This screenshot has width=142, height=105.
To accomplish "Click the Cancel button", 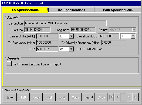I will (x=88, y=97).
